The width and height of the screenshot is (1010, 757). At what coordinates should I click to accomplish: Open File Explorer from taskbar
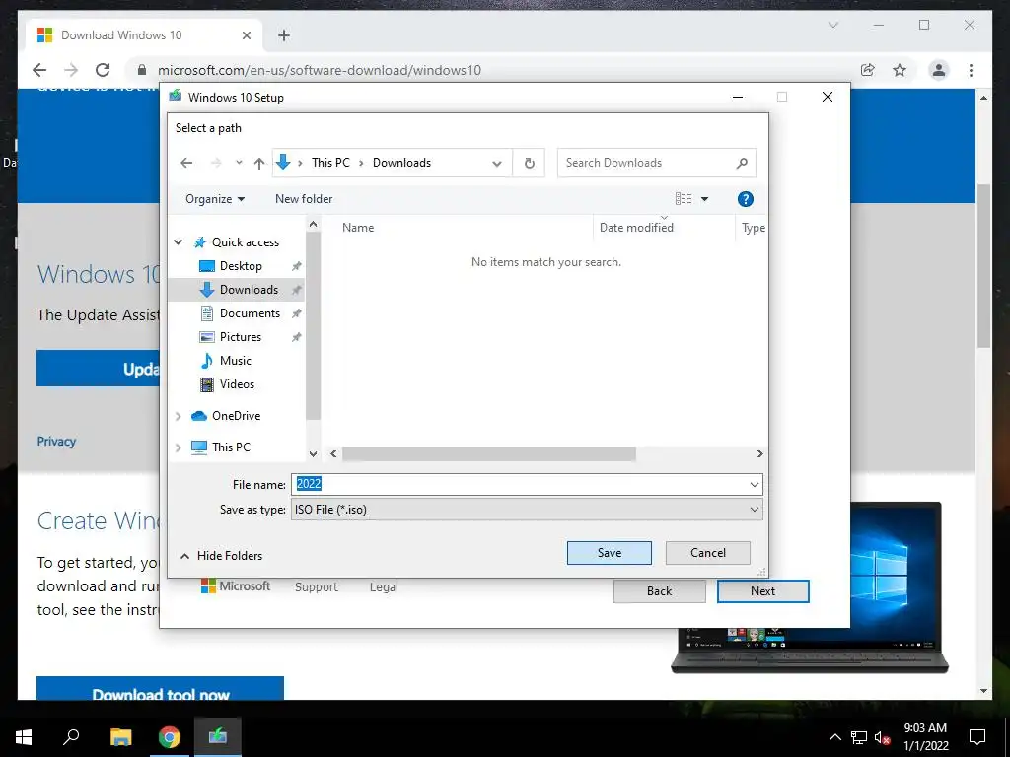click(x=120, y=737)
